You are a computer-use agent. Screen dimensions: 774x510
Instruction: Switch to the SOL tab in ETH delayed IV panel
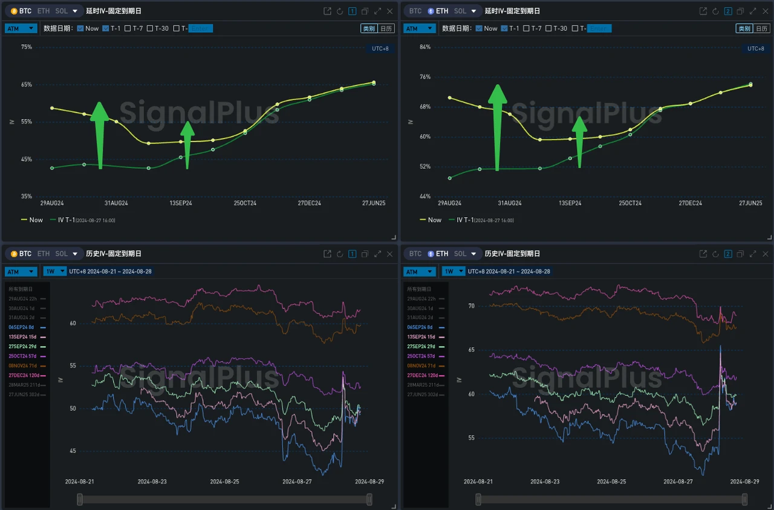tap(460, 11)
